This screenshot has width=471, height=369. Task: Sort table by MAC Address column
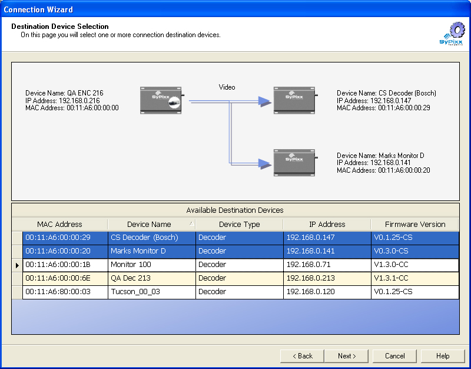coord(59,224)
